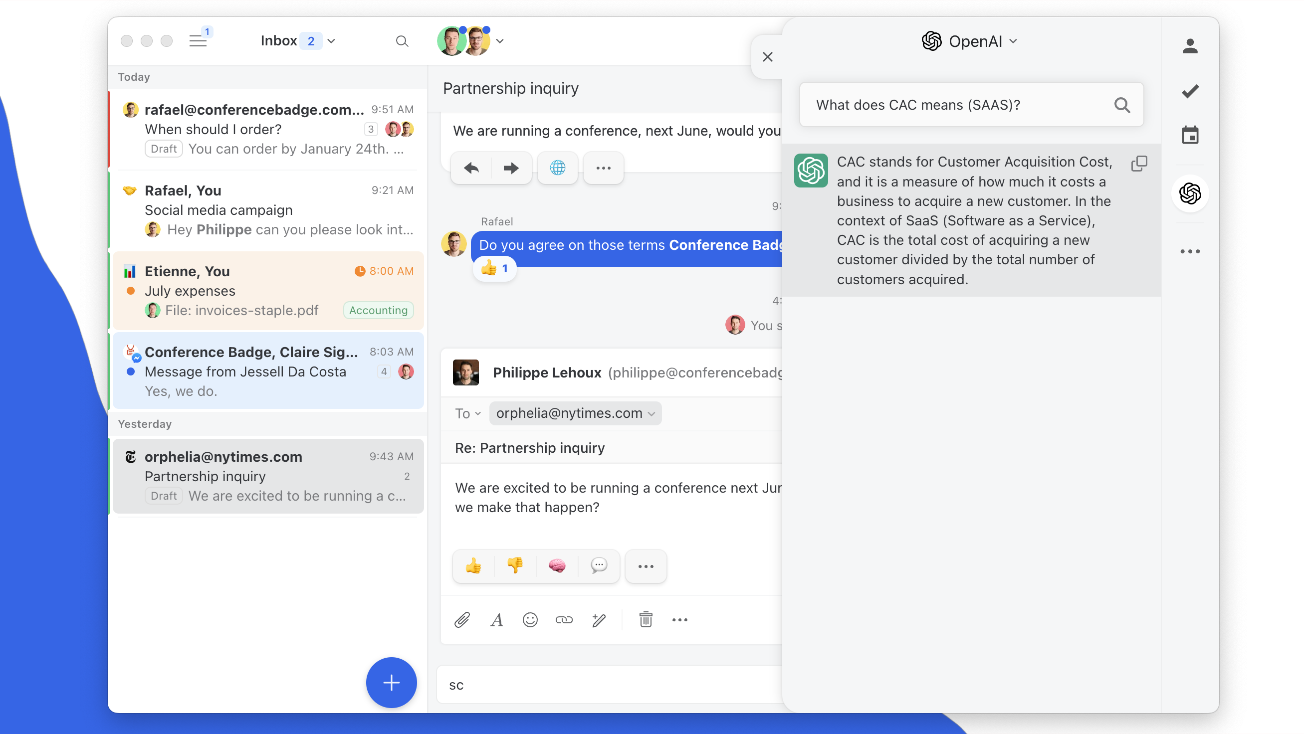
Task: Expand orphelia@nytimes.com recipient dropdown
Action: pyautogui.click(x=651, y=413)
